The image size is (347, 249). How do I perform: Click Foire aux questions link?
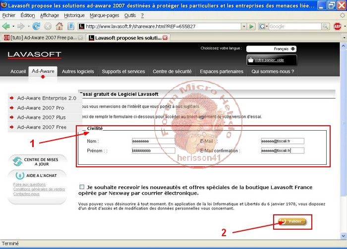tap(29, 184)
